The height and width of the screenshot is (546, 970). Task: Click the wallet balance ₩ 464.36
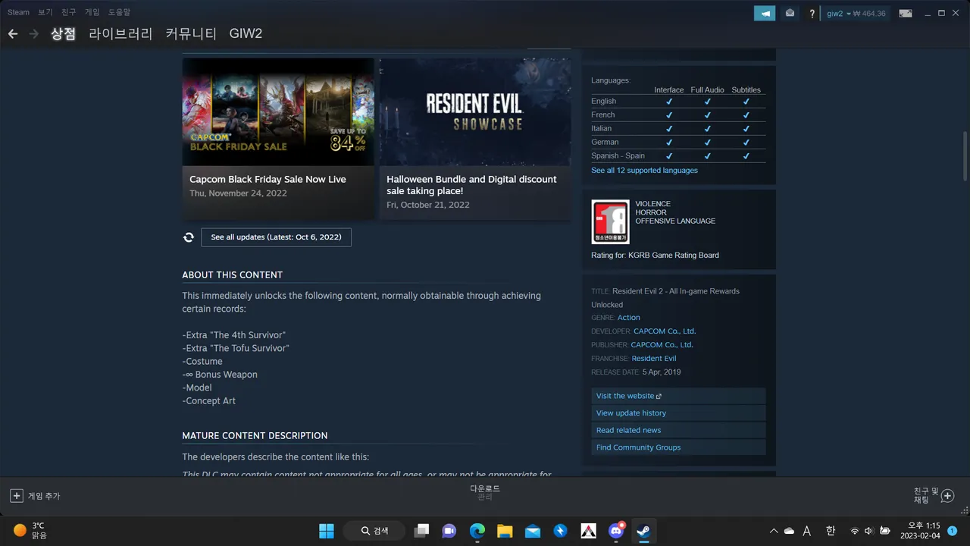pos(869,13)
